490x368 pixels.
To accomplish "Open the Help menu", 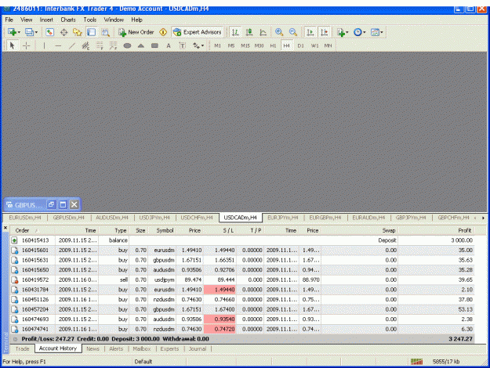I will click(136, 20).
